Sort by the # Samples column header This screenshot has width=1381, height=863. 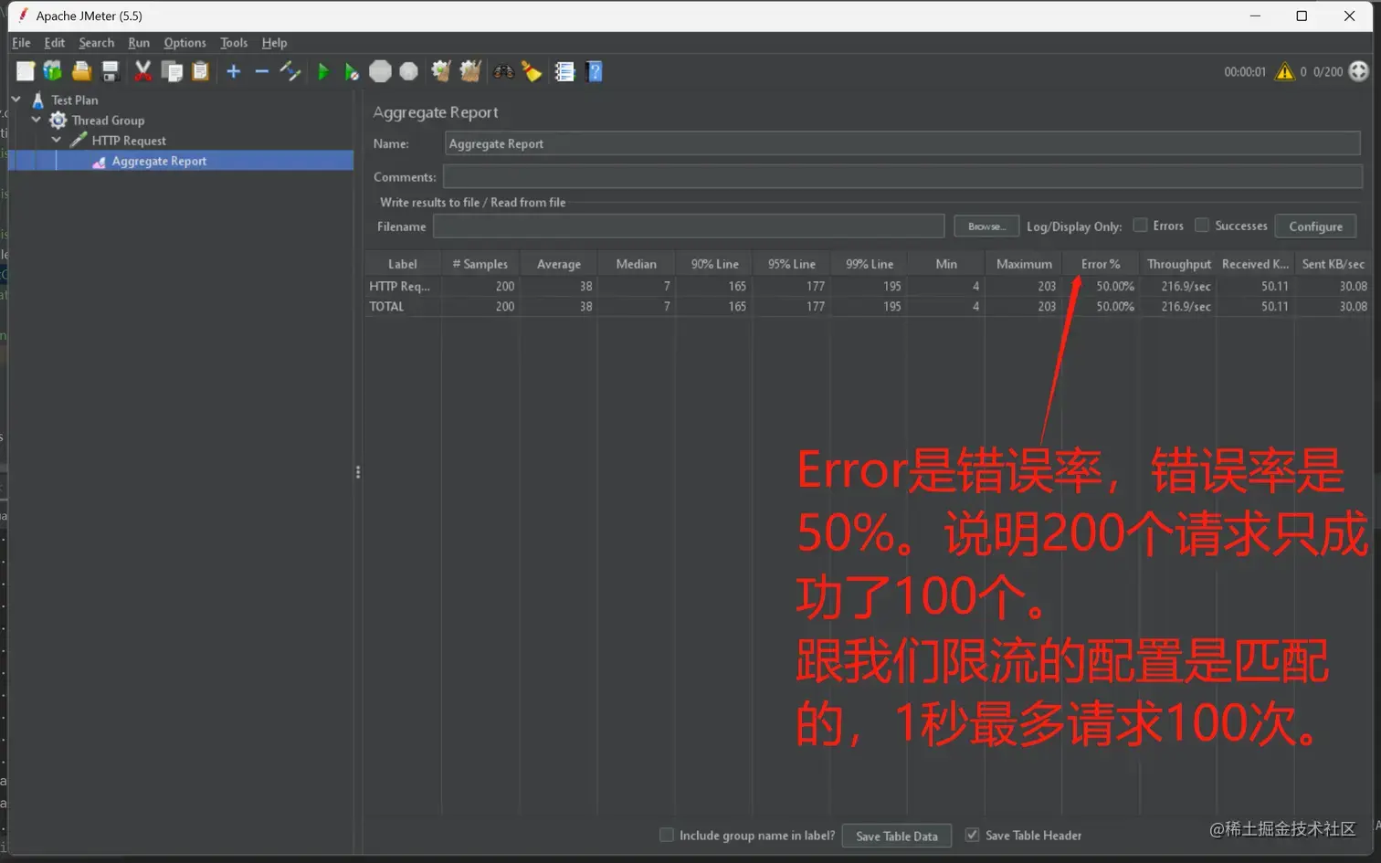point(480,264)
